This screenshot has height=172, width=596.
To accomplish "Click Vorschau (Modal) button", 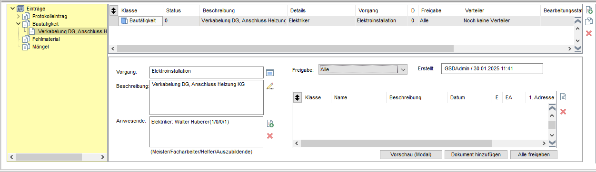I will pyautogui.click(x=410, y=155).
